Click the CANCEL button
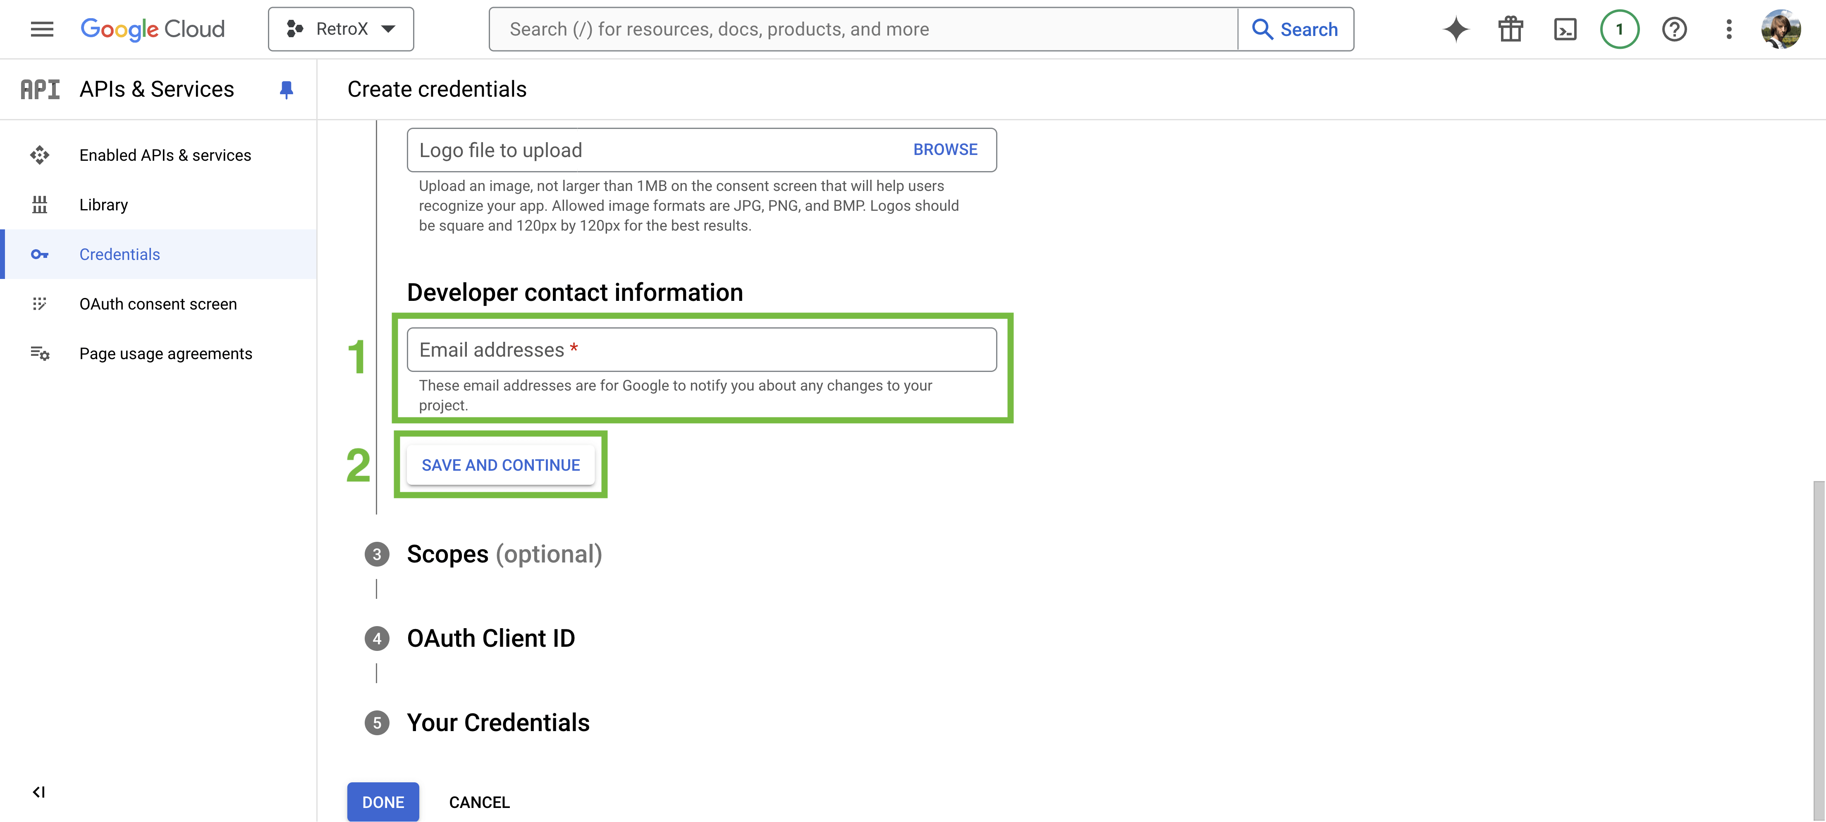 (479, 802)
